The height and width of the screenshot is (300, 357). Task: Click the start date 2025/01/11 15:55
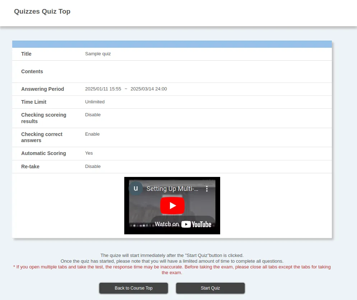(x=103, y=89)
